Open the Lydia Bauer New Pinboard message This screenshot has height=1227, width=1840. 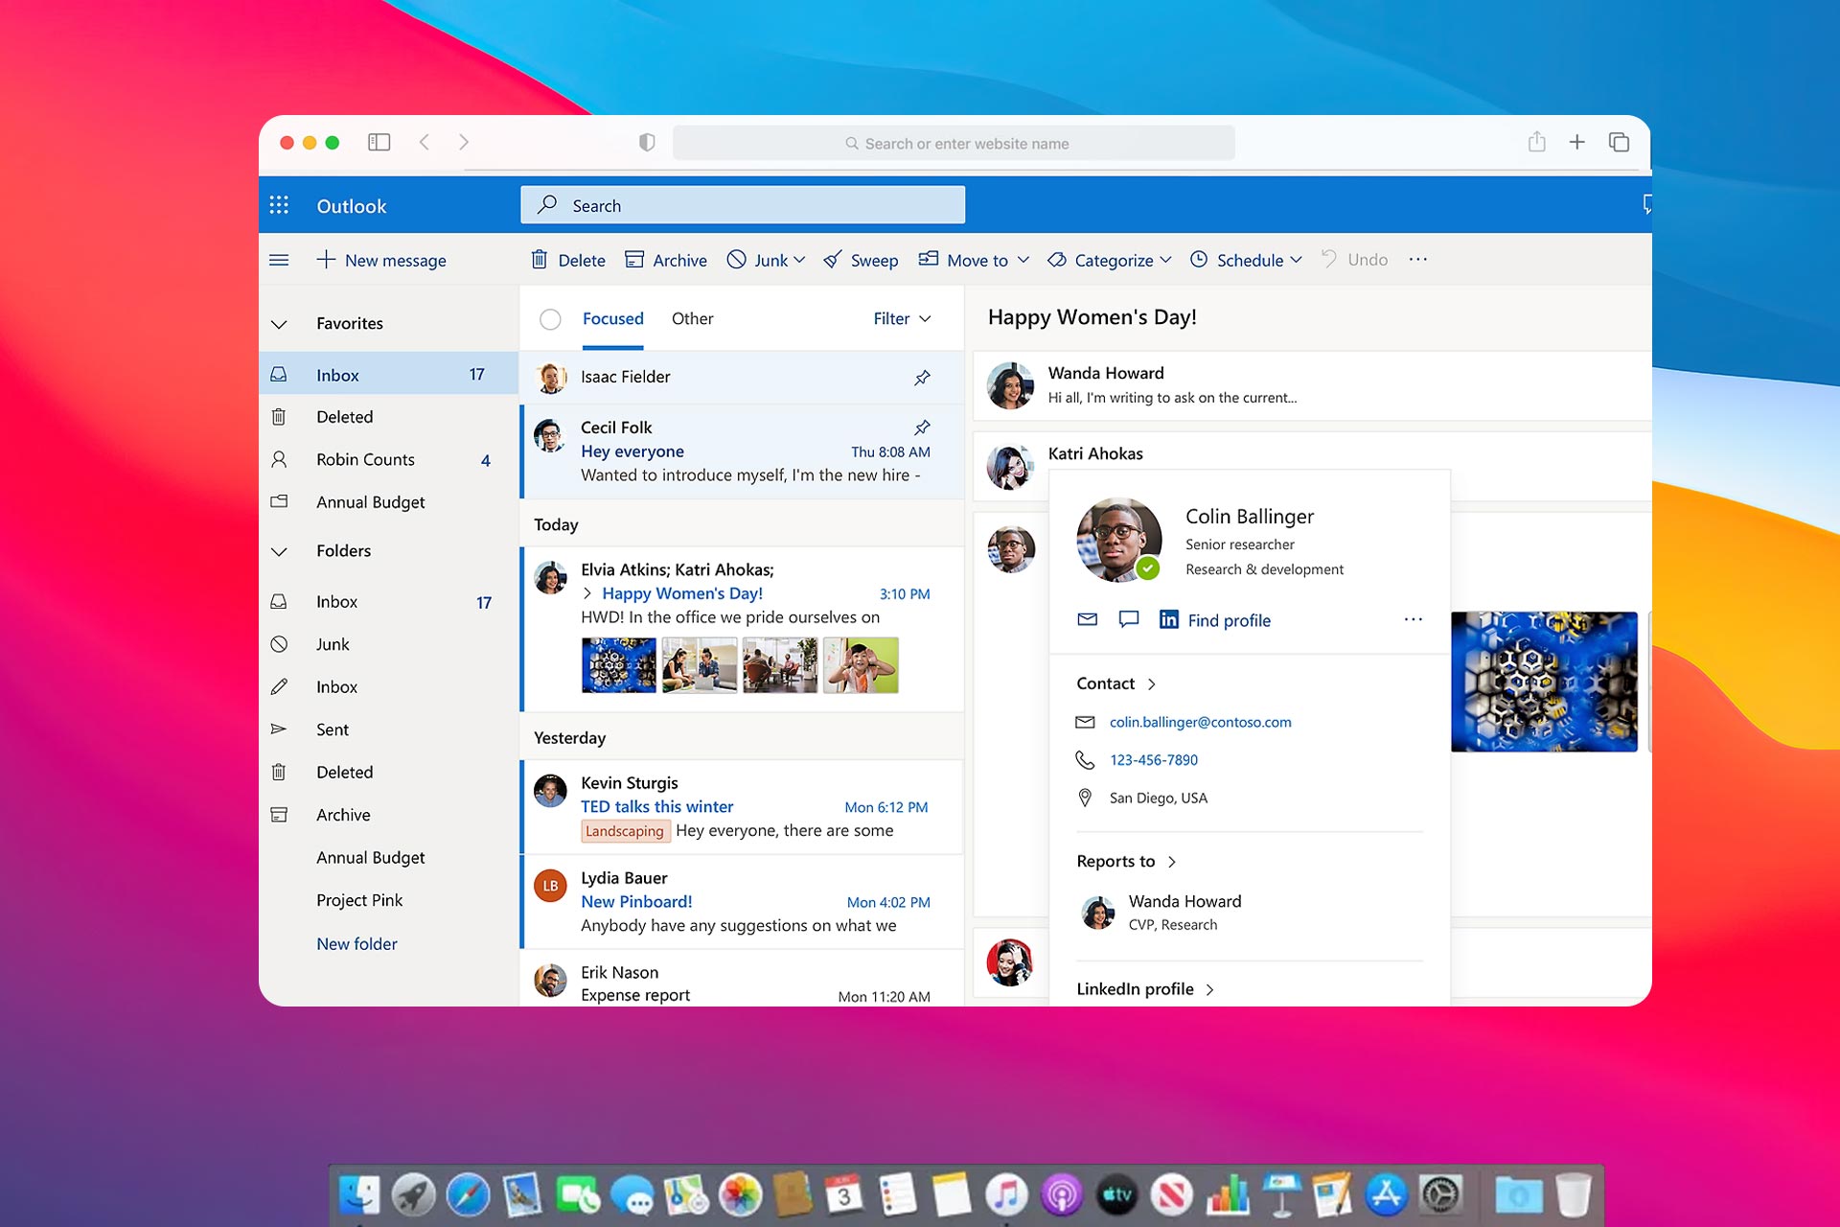click(x=742, y=902)
